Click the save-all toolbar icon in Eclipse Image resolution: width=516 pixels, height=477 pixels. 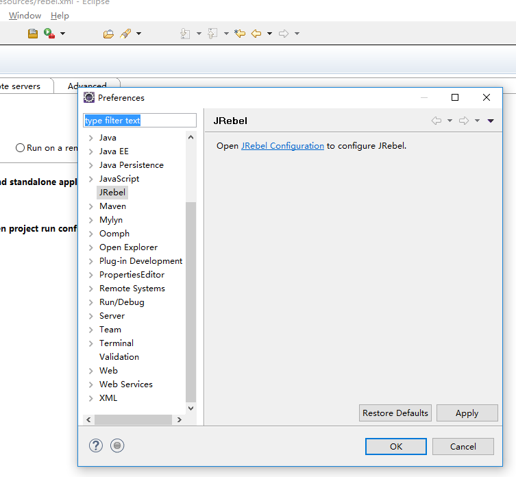coord(33,34)
